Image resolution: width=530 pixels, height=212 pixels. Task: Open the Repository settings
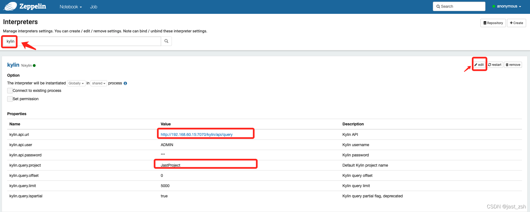pos(493,23)
